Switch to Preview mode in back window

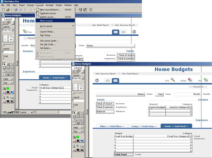pos(13,23)
